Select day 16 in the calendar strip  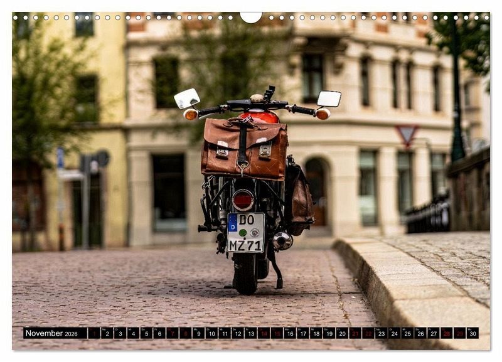pos(290,333)
